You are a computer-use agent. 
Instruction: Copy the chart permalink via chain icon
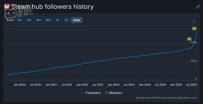coord(198,7)
